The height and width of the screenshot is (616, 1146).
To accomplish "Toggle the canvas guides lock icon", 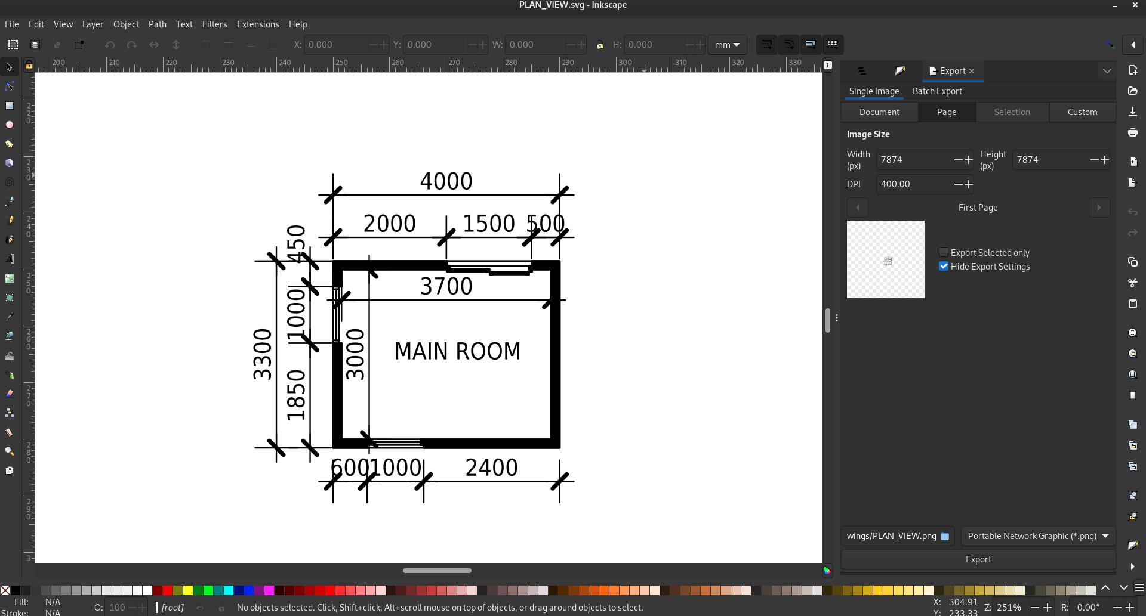I will 29,66.
